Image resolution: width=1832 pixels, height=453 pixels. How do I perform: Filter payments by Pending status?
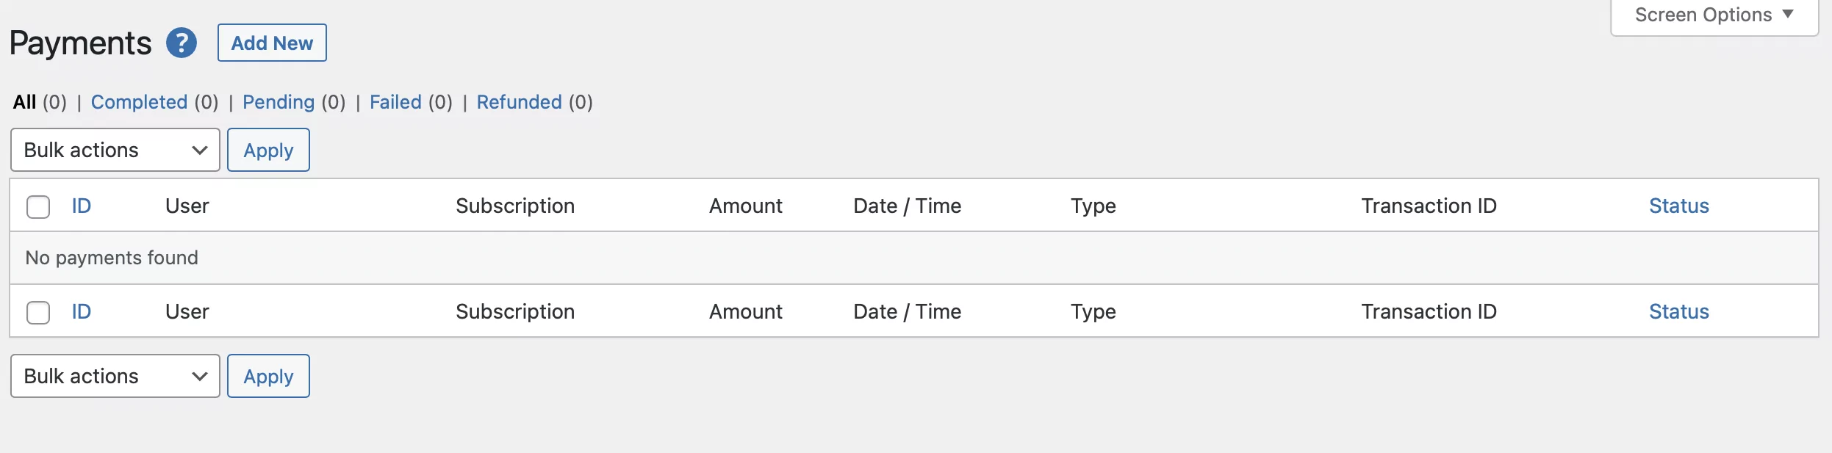(278, 102)
